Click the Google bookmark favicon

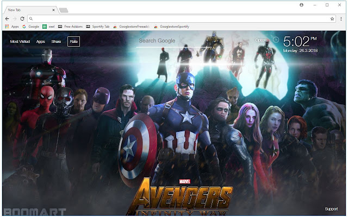click(24, 27)
